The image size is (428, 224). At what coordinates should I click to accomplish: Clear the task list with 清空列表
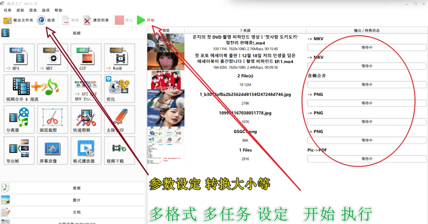pyautogui.click(x=96, y=20)
